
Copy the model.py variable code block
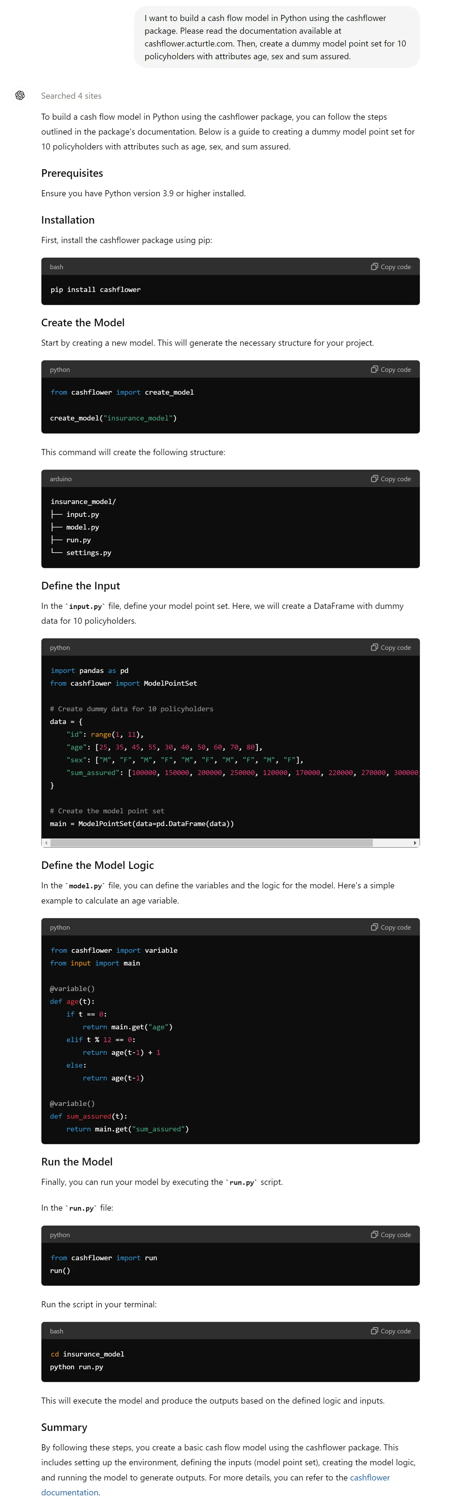[x=390, y=927]
